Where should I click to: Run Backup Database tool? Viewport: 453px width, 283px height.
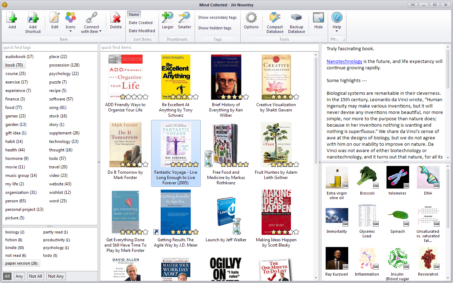[296, 17]
